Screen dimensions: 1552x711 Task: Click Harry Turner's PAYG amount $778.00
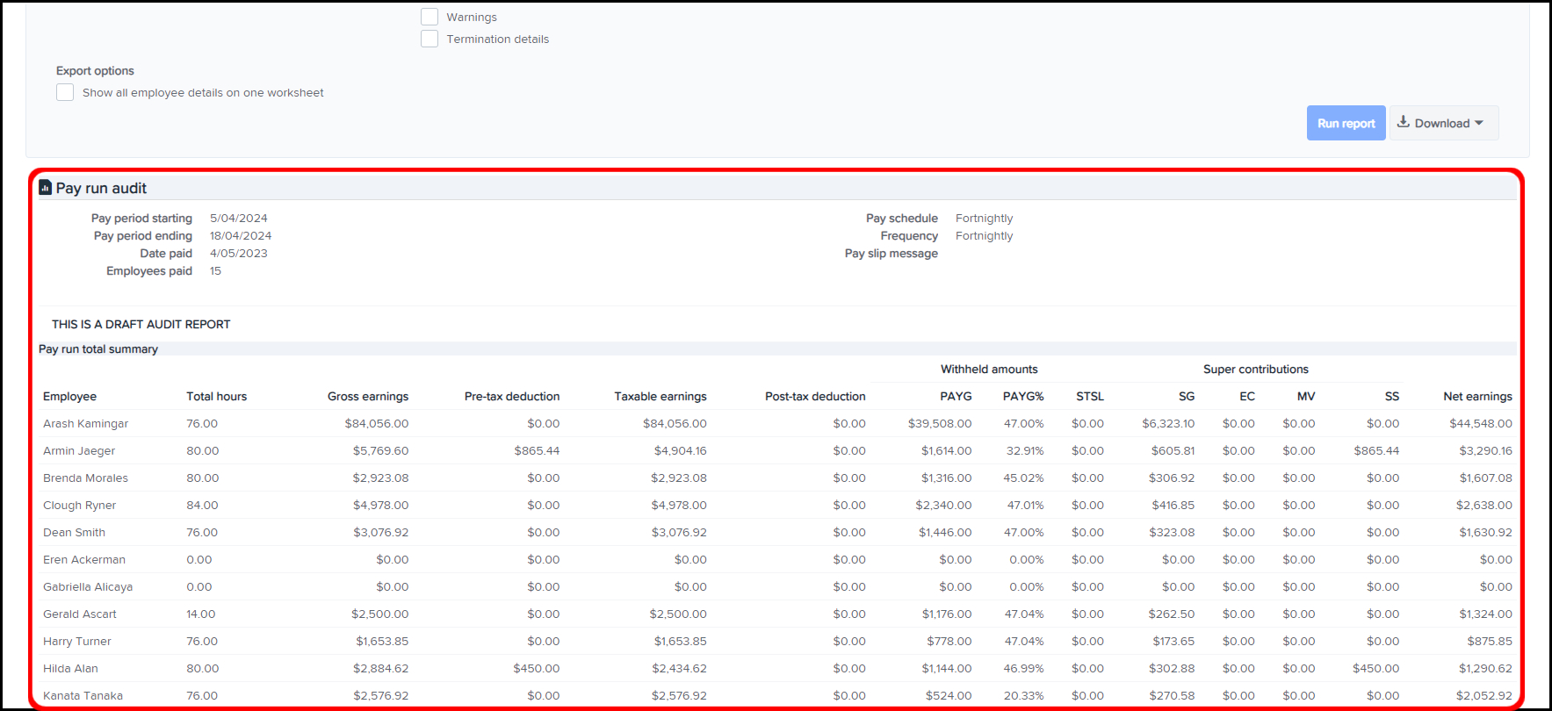click(x=949, y=642)
